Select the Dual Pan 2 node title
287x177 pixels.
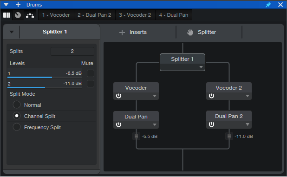[229, 116]
